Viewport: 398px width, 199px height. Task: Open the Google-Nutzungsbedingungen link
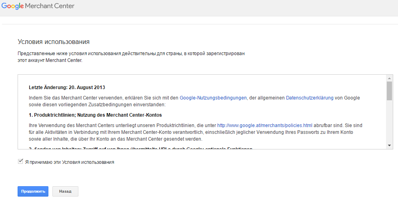pyautogui.click(x=213, y=98)
